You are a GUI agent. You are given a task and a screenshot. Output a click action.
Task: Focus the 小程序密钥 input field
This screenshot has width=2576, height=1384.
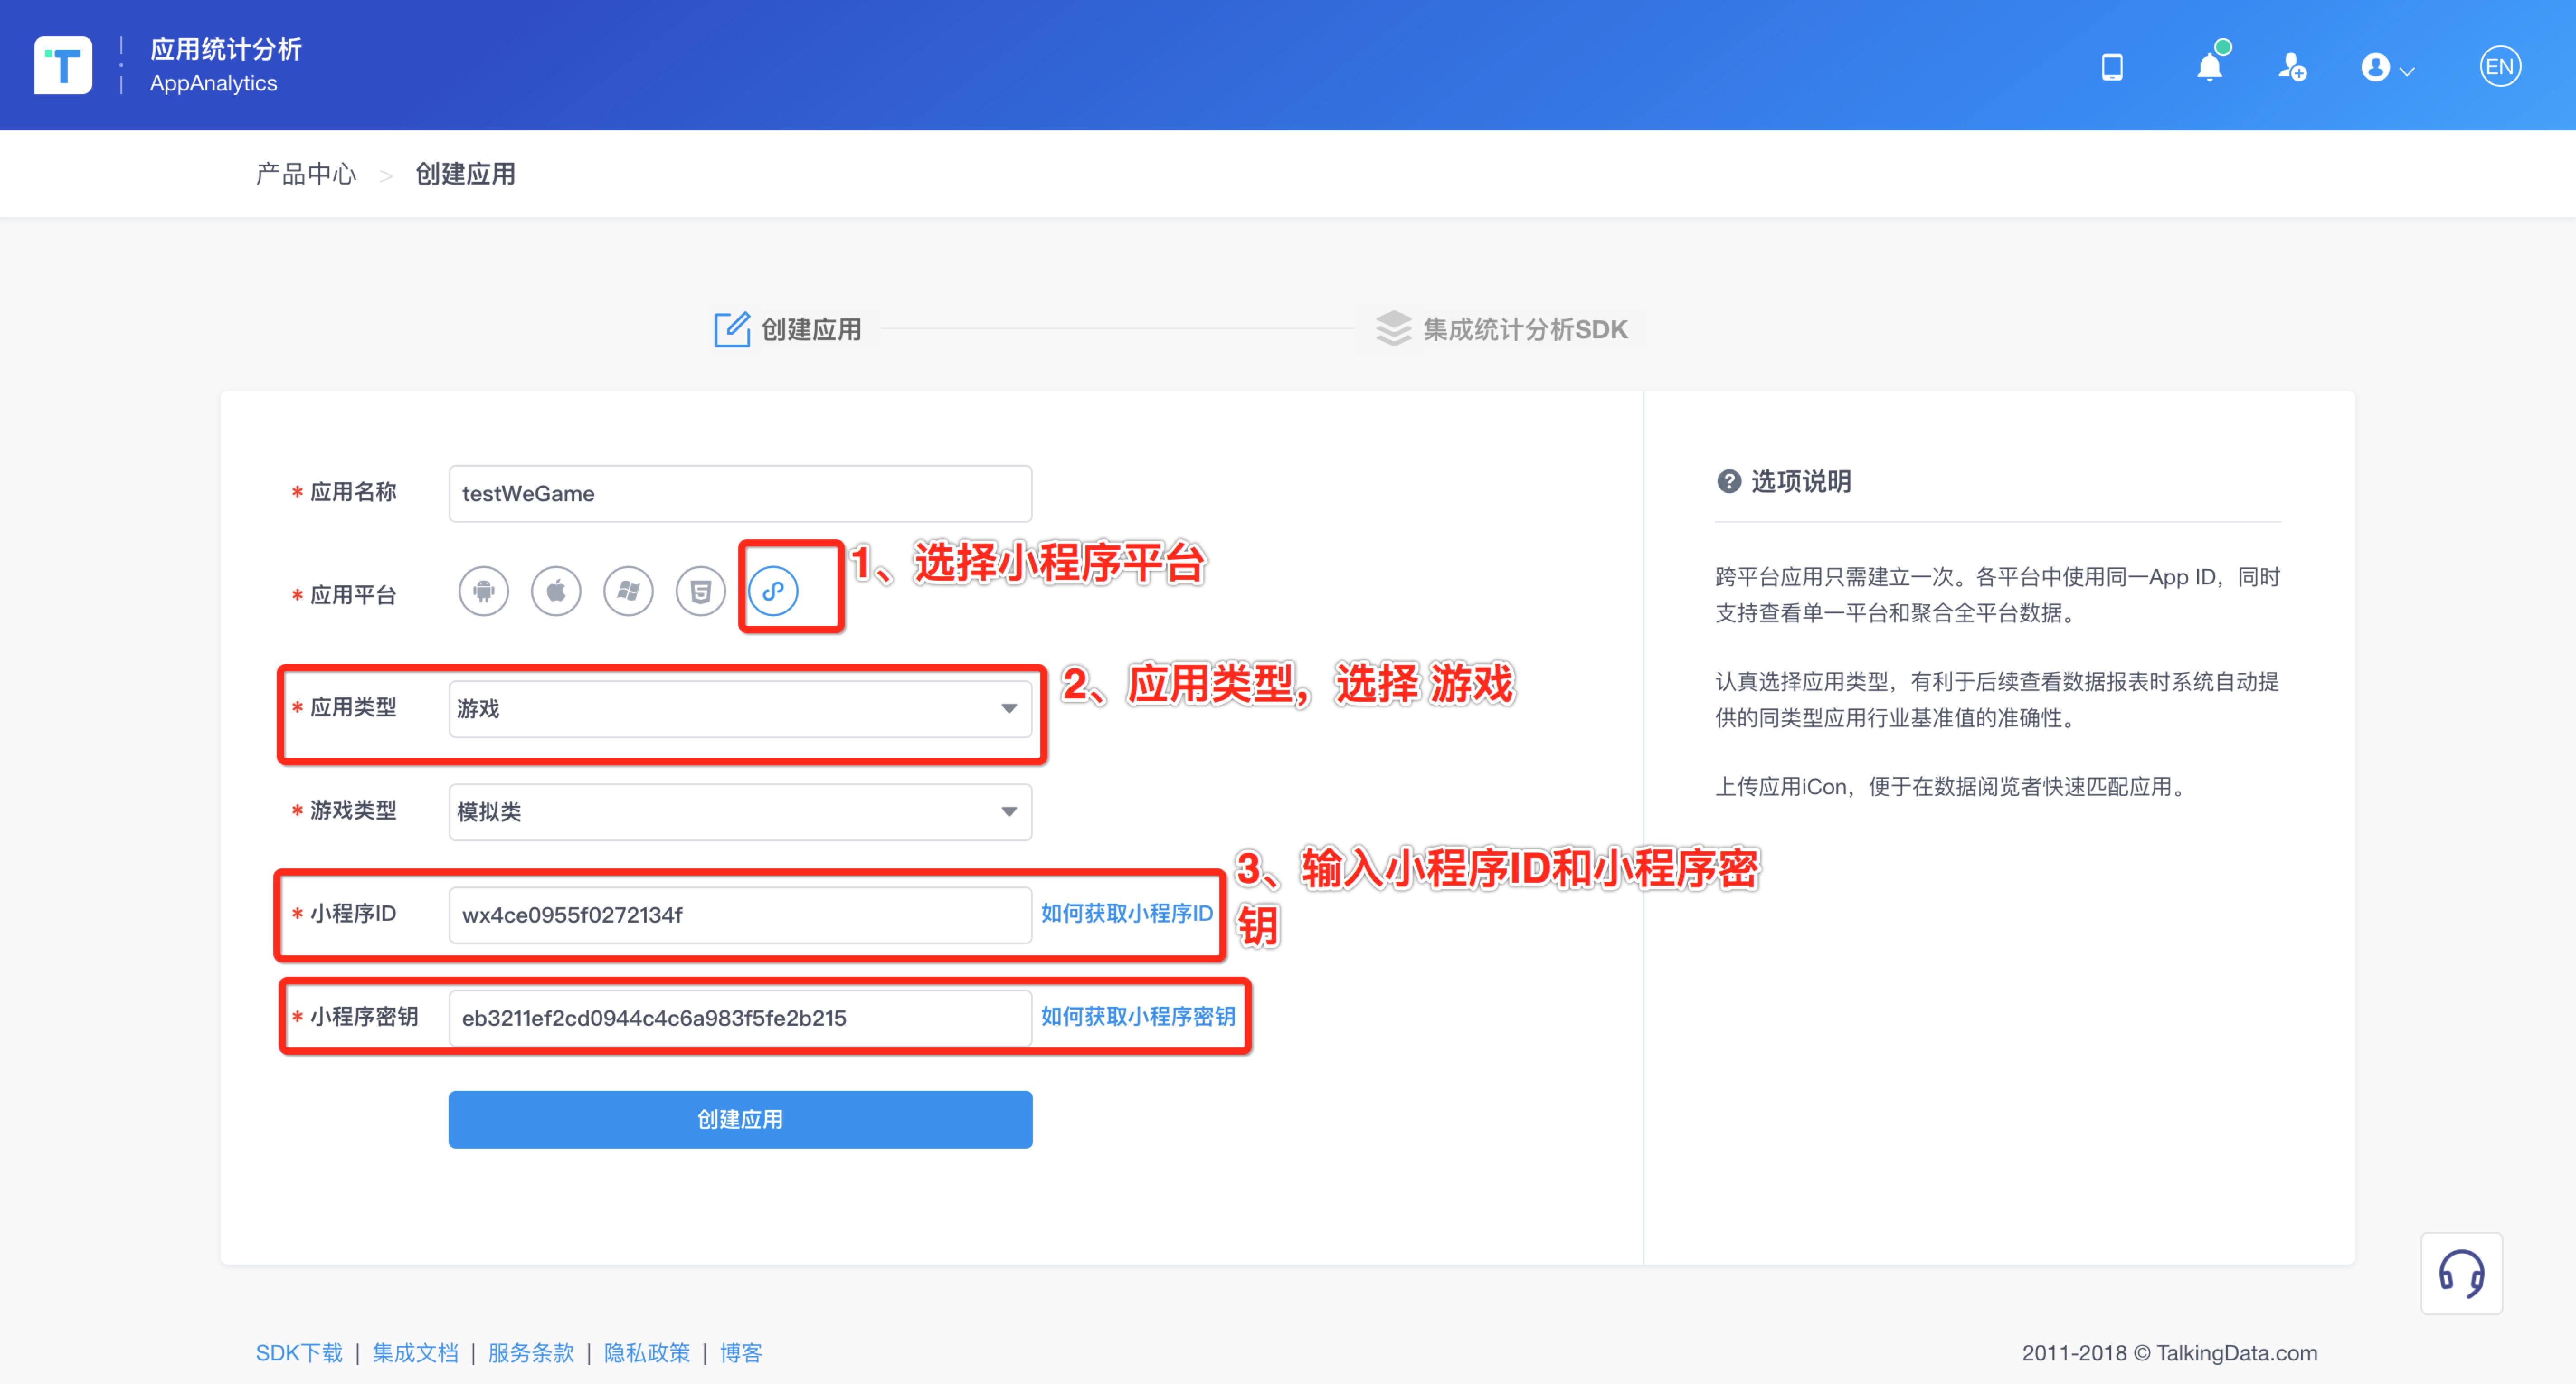pos(740,1018)
